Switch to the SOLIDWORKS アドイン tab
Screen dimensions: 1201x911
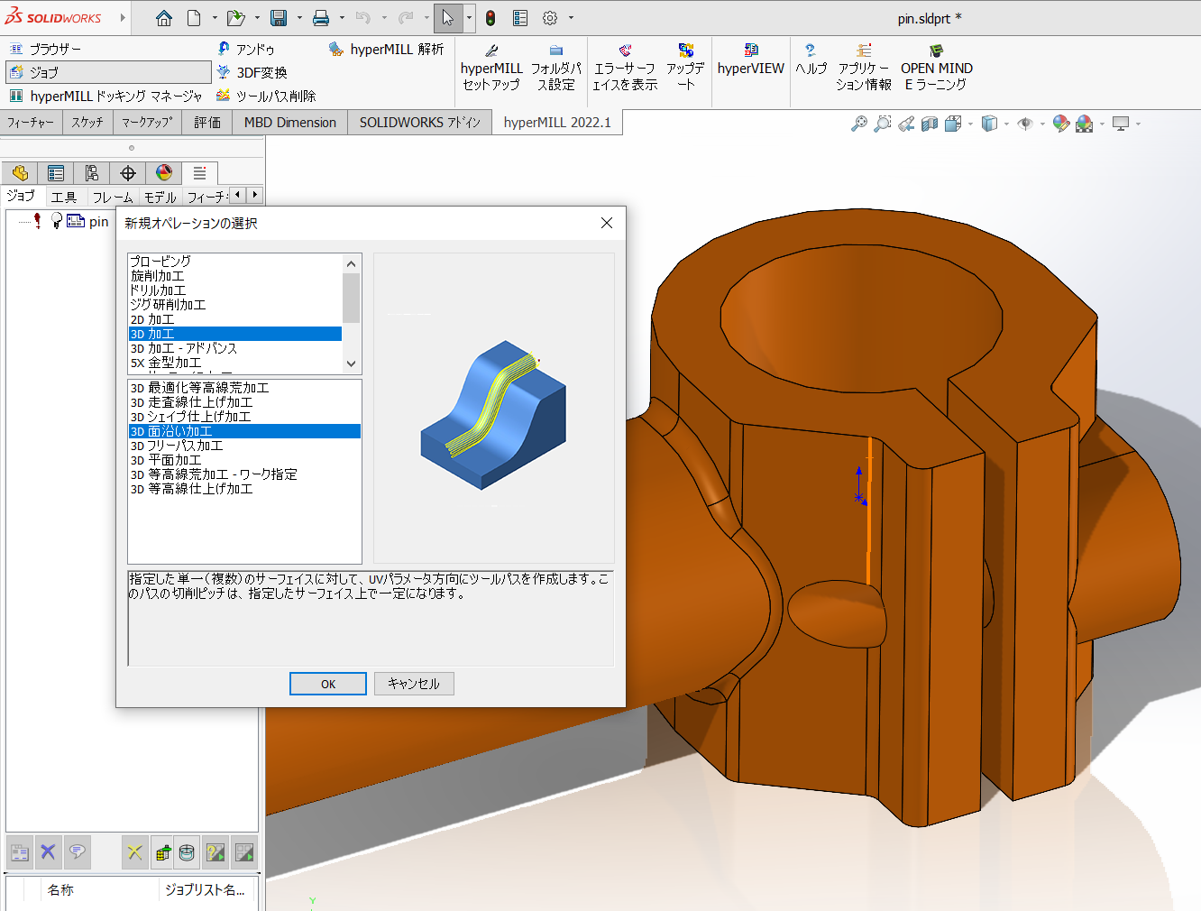click(420, 123)
